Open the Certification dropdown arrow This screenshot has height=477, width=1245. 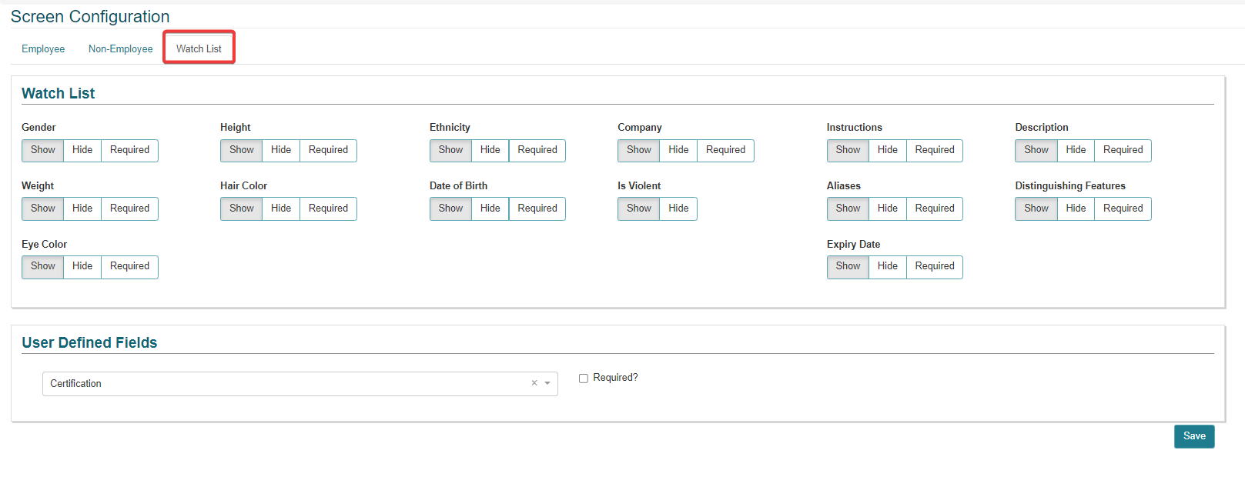(547, 383)
